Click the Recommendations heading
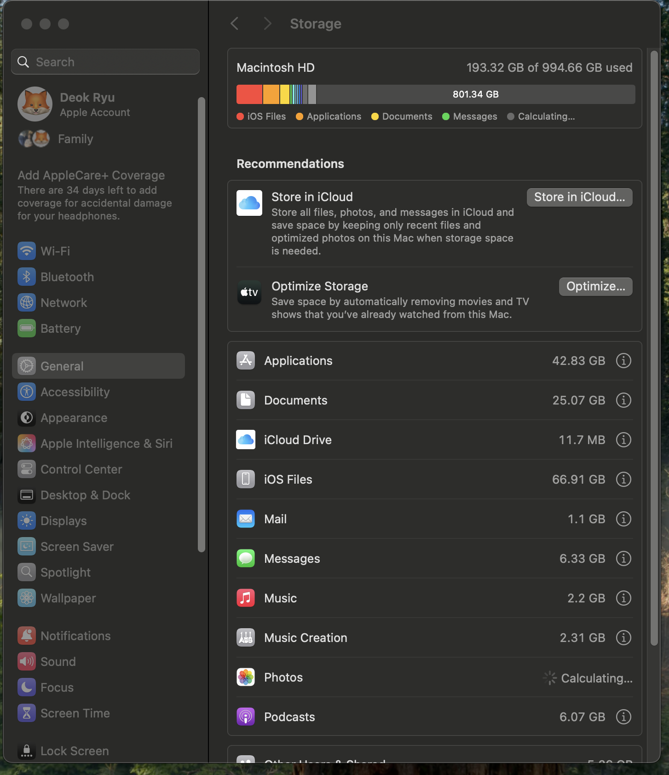This screenshot has height=775, width=669. tap(290, 164)
